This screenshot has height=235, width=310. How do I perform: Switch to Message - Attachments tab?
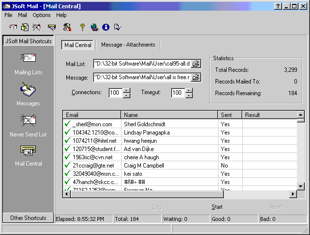click(x=128, y=45)
